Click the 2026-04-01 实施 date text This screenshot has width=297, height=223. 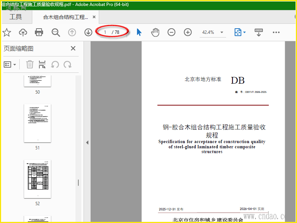pyautogui.click(x=252, y=209)
